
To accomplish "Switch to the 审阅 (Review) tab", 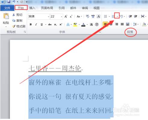I will click(x=85, y=8).
